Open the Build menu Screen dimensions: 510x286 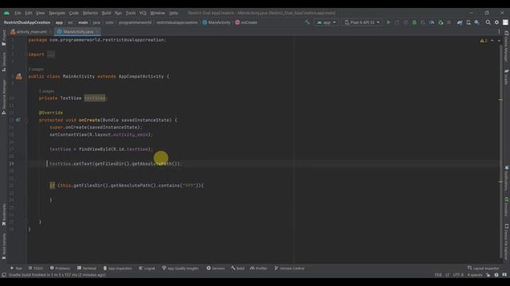point(106,13)
